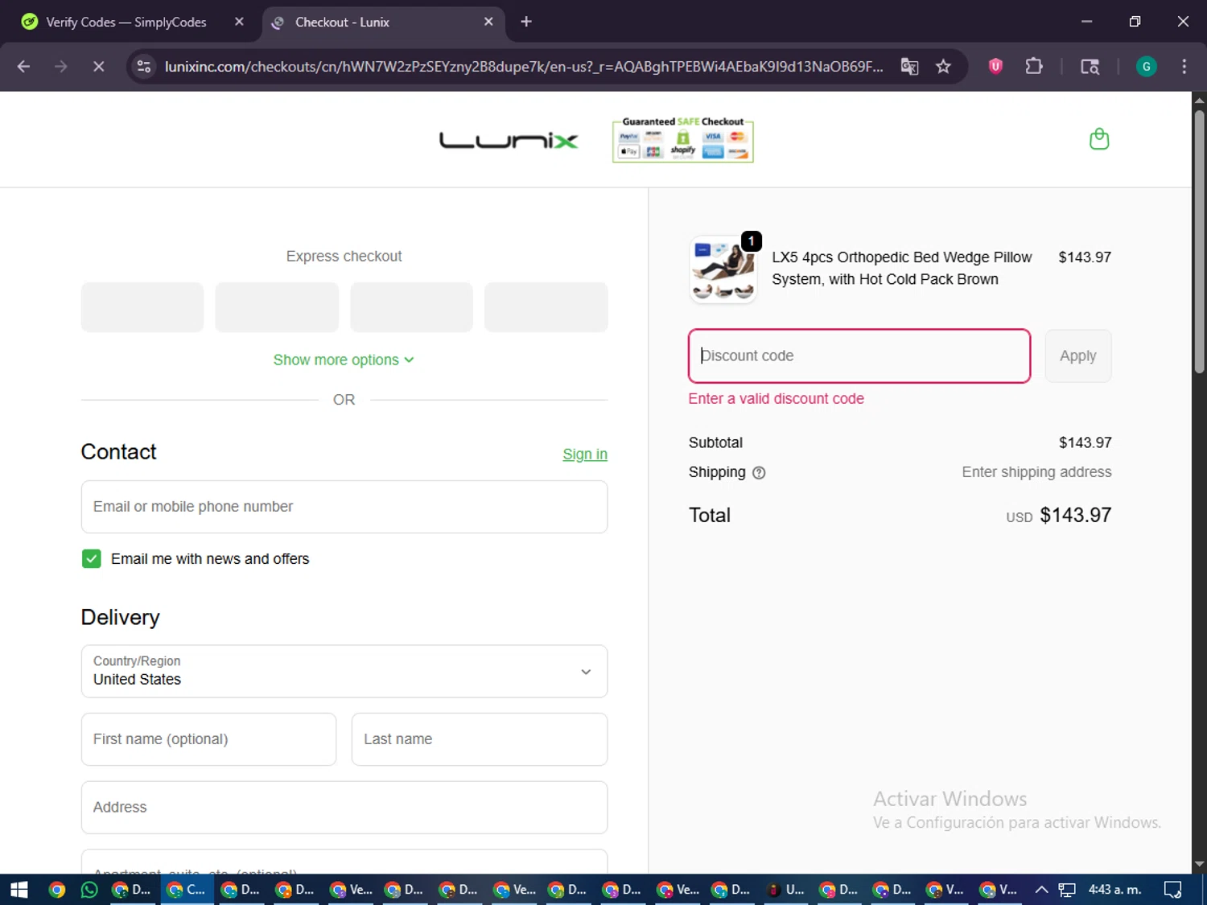Click the Email or mobile phone number field
This screenshot has width=1207, height=905.
point(344,507)
